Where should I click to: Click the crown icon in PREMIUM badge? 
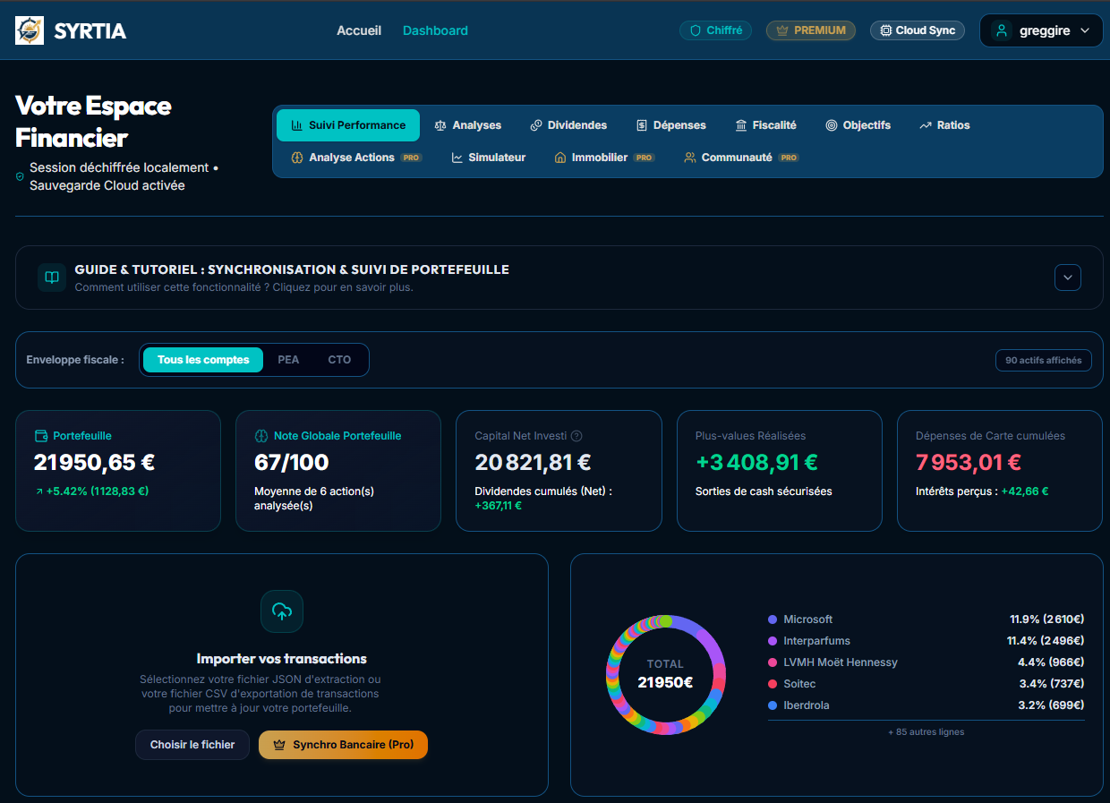click(782, 30)
